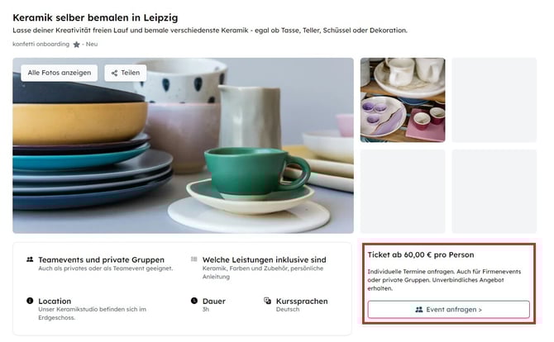Open all photos via Alle Fotos anzeigen
Image resolution: width=554 pixels, height=342 pixels.
[59, 73]
